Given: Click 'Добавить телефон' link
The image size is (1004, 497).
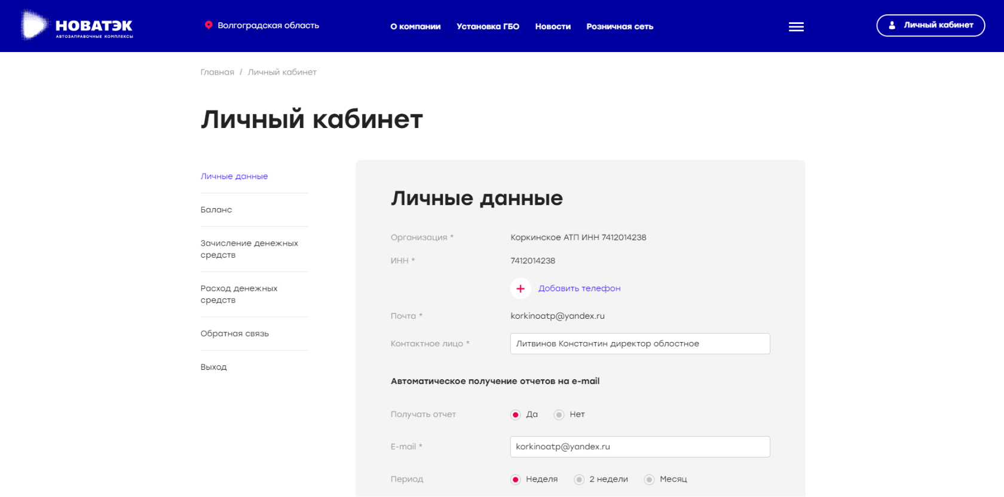Looking at the screenshot, I should tap(579, 288).
